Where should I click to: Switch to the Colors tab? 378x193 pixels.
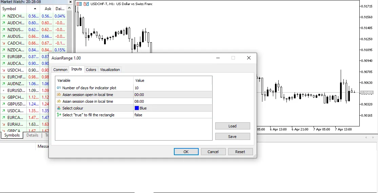[x=91, y=70]
